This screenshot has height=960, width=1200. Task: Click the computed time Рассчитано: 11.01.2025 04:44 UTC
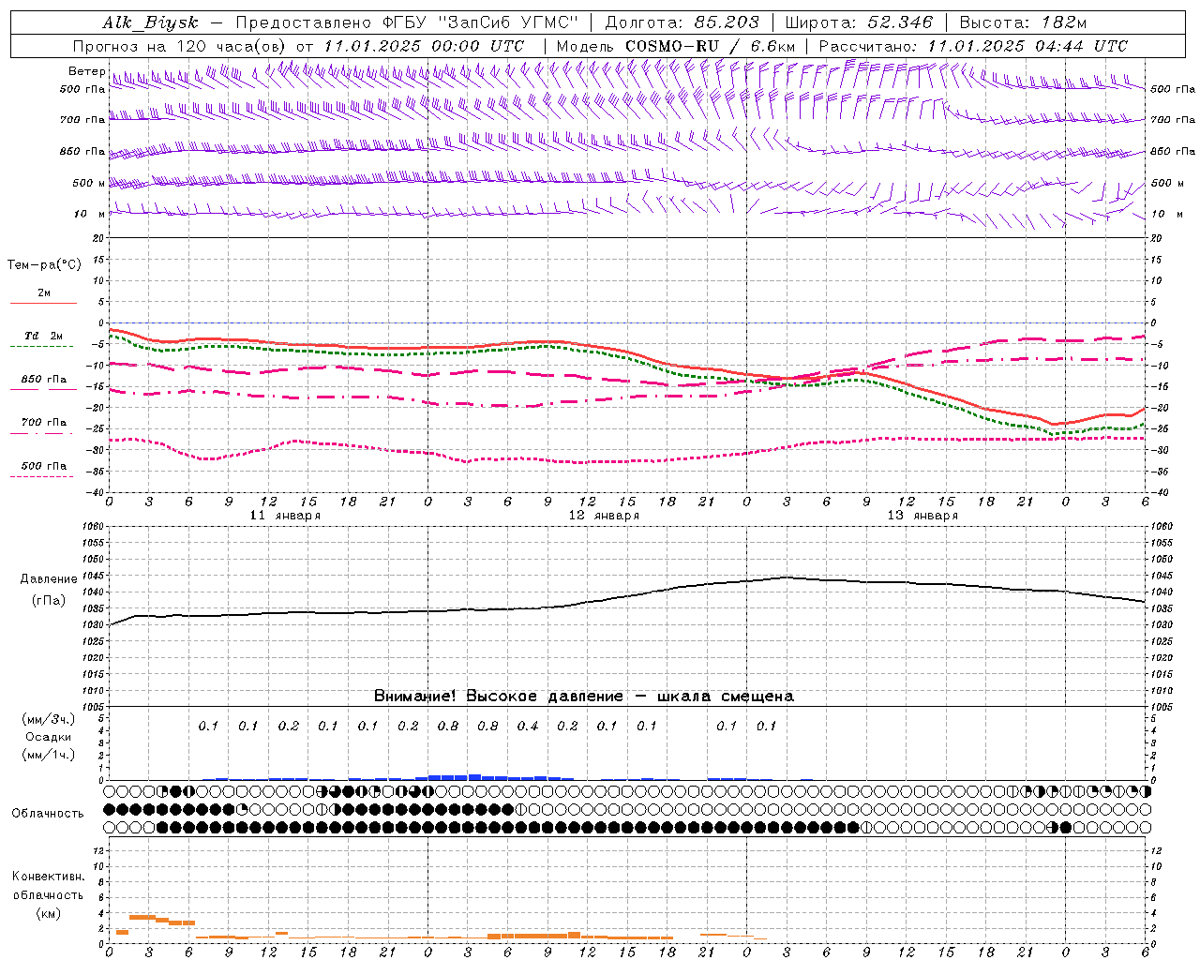[x=973, y=46]
